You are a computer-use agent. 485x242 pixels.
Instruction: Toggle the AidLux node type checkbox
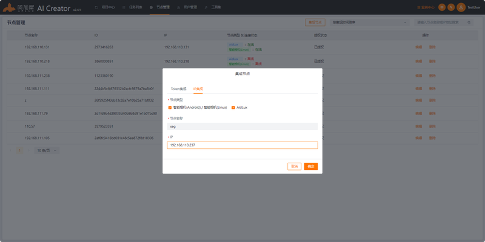(233, 108)
